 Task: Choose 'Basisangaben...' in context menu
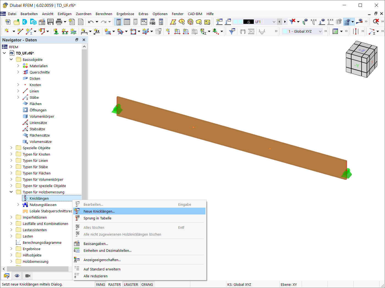pos(139,244)
